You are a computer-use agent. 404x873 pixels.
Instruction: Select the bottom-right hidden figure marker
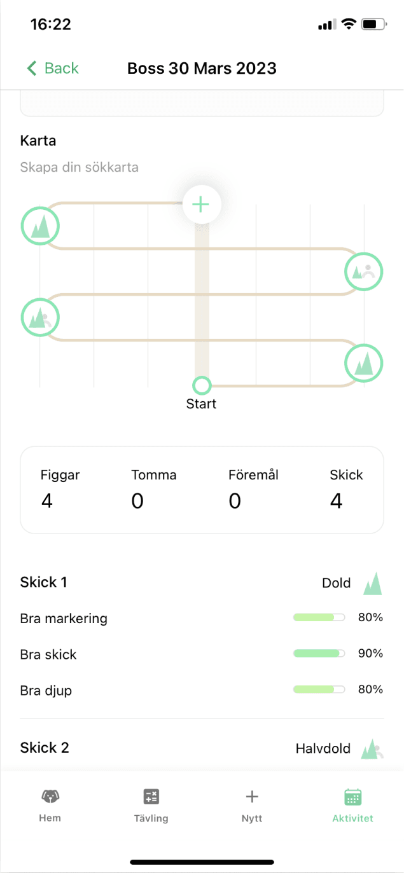tap(364, 364)
